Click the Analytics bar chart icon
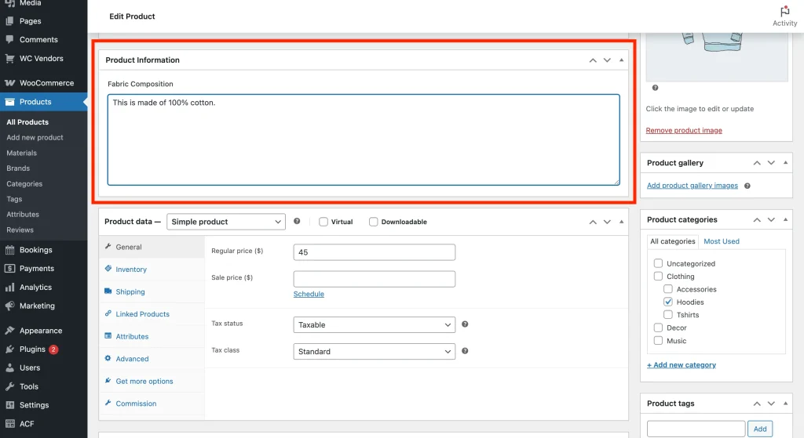This screenshot has width=804, height=438. tap(9, 287)
